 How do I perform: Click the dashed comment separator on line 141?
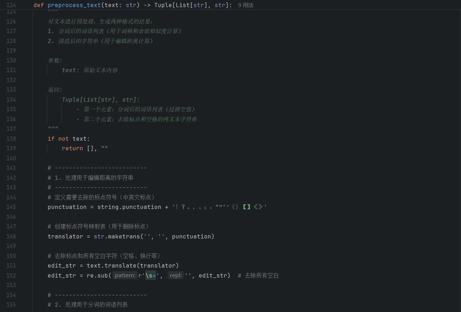97,168
